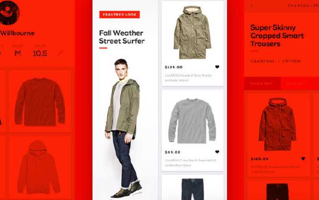This screenshot has width=319, height=200.
Task: Open the olive hooded rain parka image
Action: pyautogui.click(x=192, y=32)
